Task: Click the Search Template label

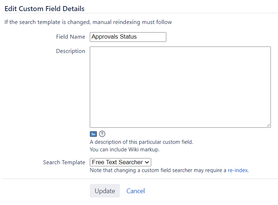Action: [x=64, y=162]
